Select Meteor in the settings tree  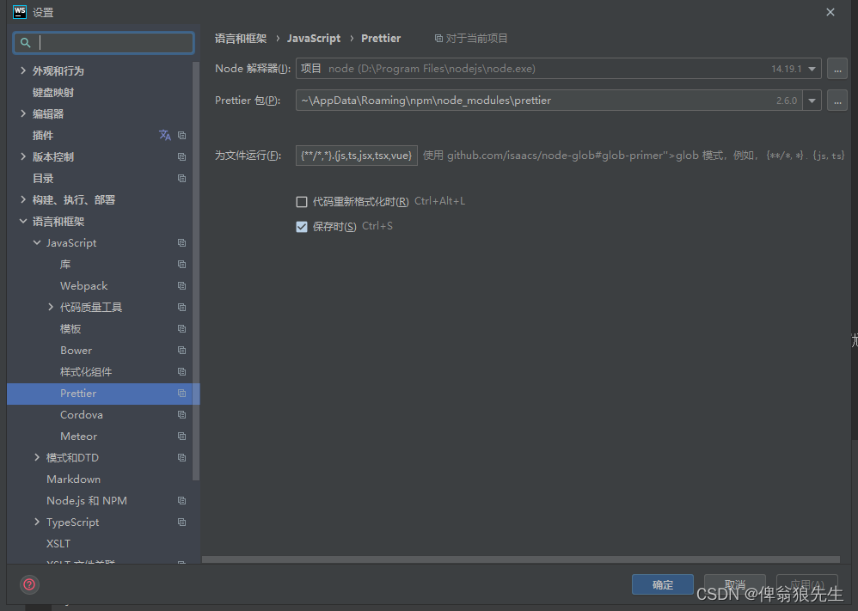pos(79,436)
